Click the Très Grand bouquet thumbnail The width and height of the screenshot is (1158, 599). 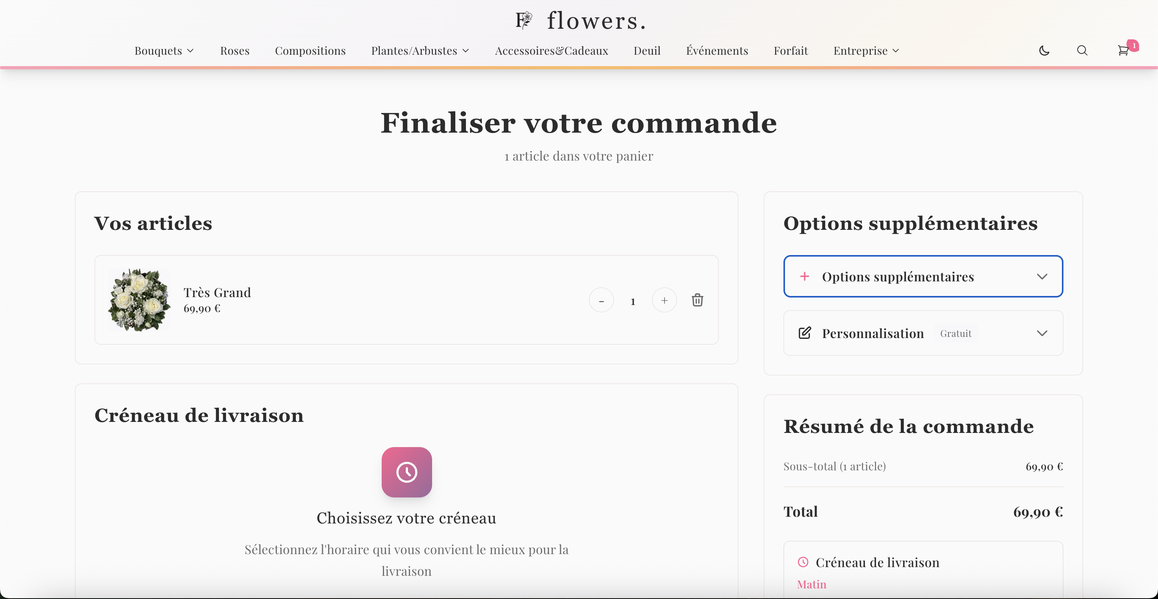point(139,300)
